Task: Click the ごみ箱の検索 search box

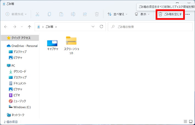Action: coord(150,27)
